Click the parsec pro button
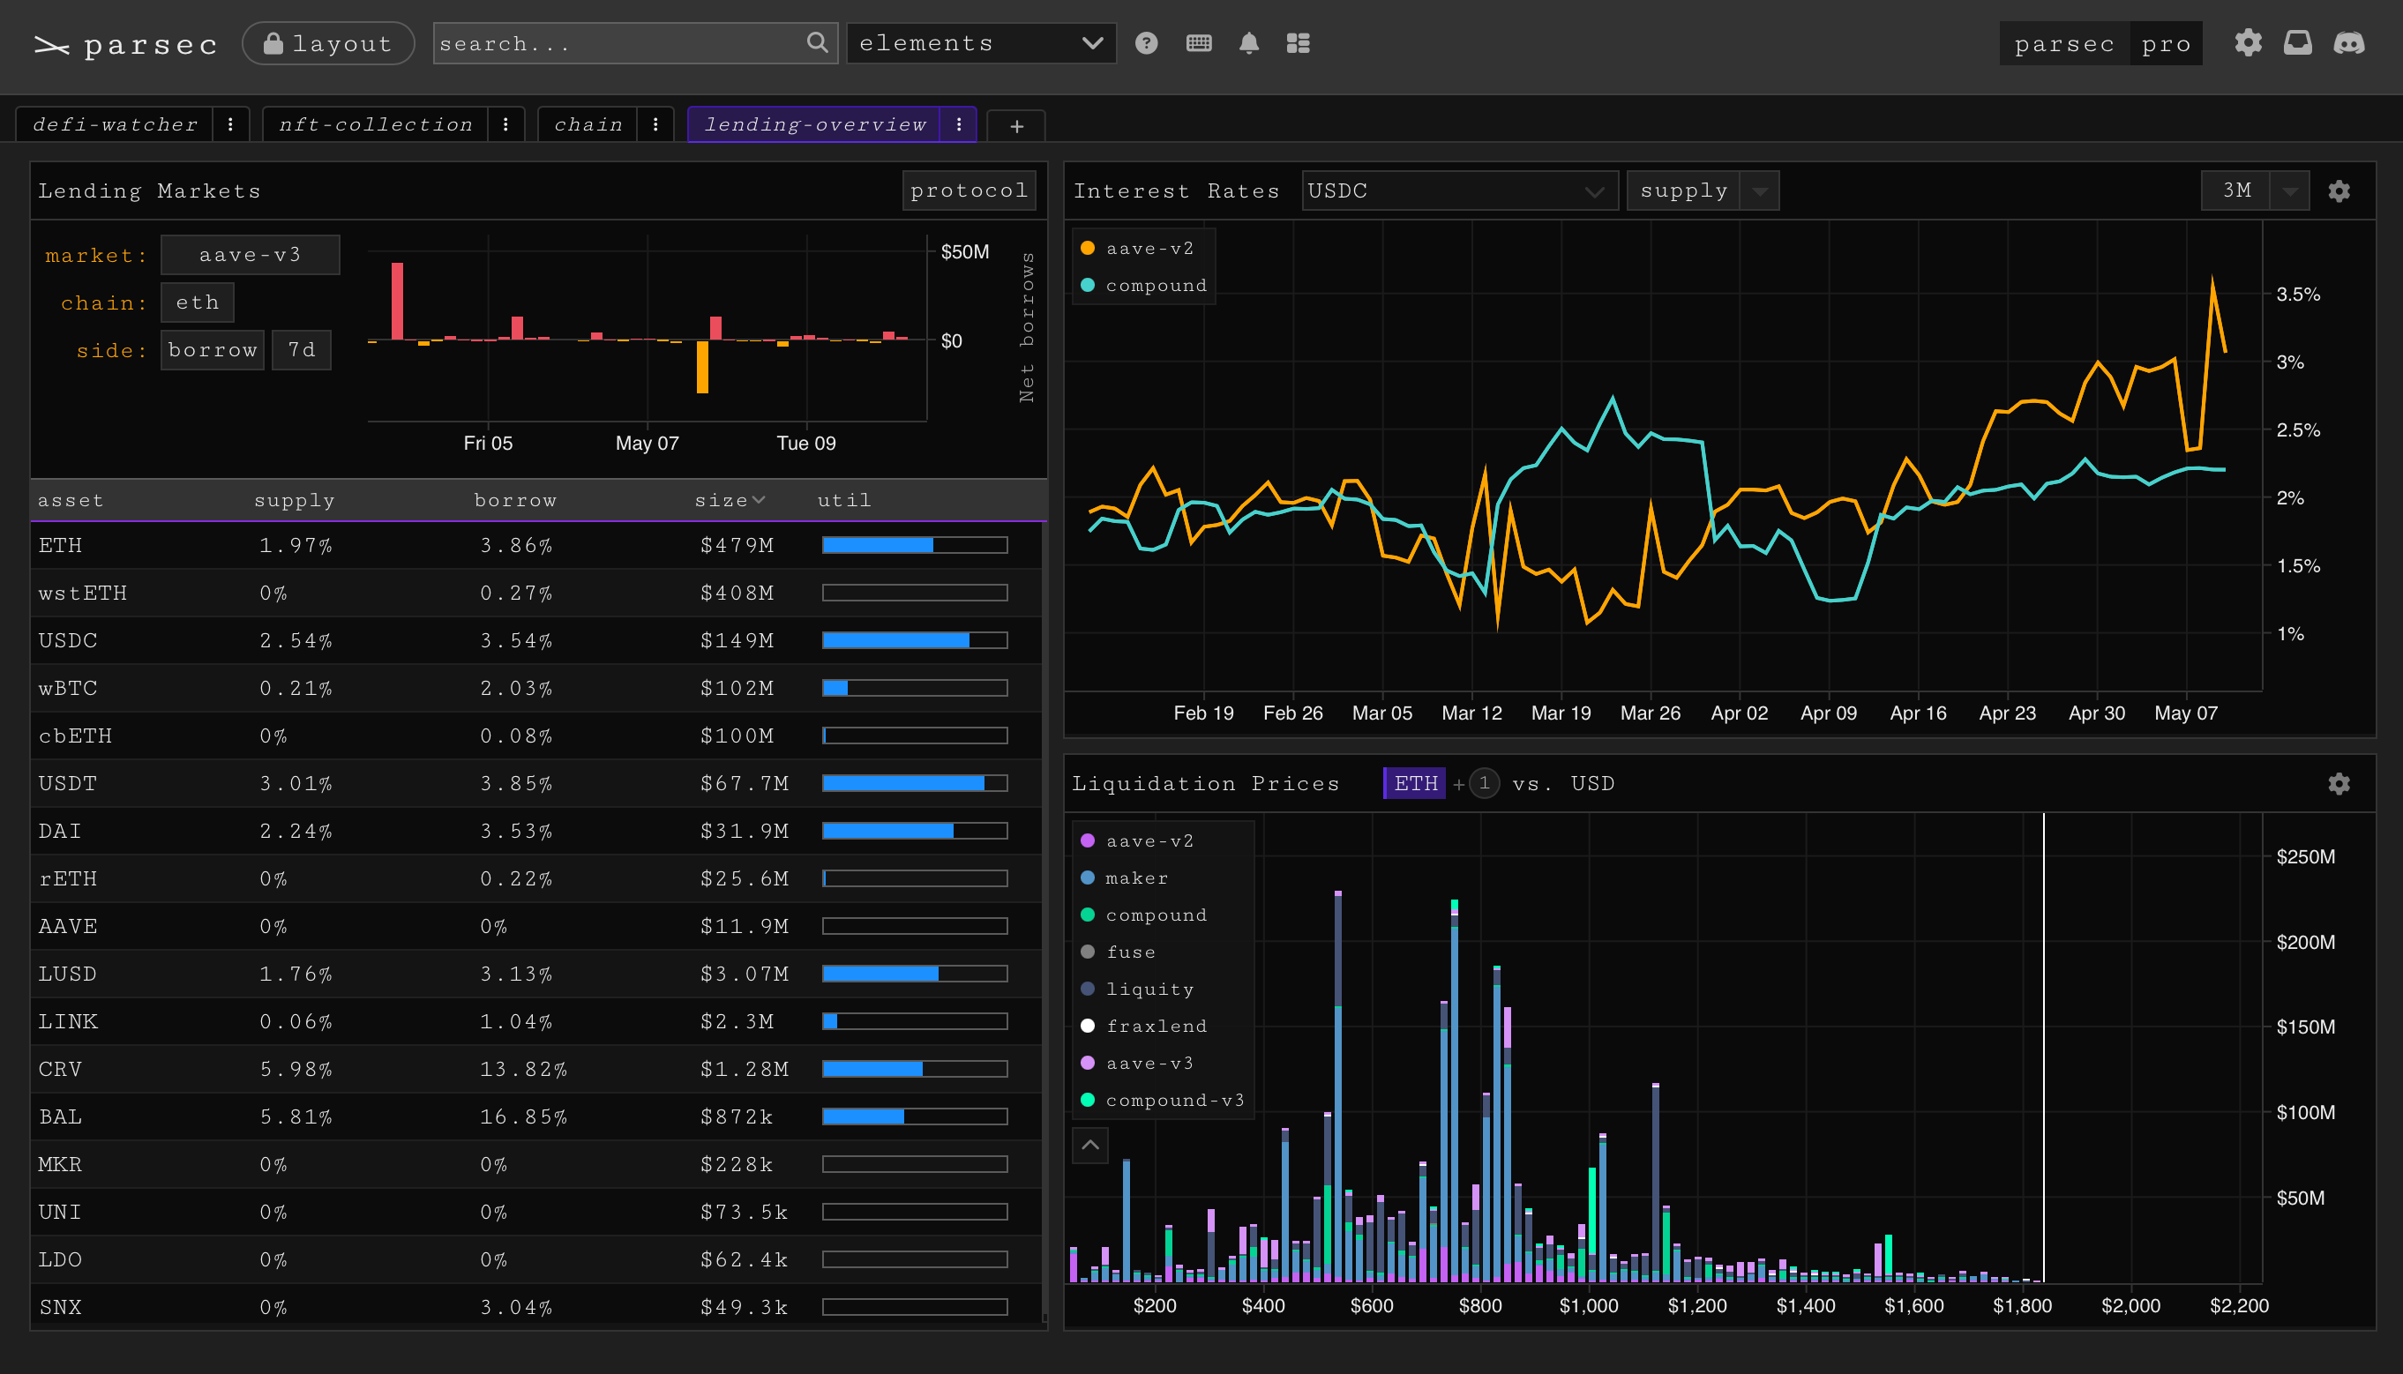 click(2100, 44)
